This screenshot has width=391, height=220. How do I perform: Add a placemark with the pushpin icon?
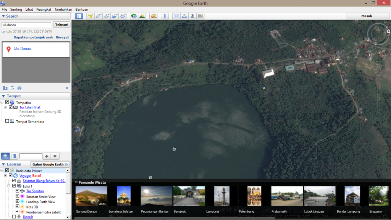(x=90, y=16)
